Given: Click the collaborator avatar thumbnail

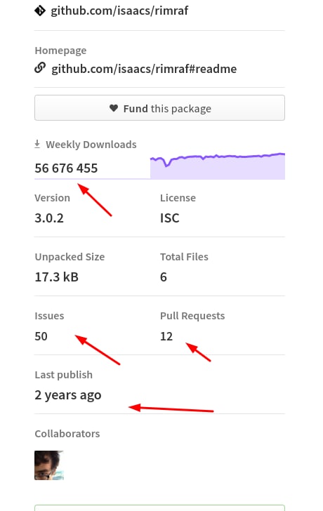Looking at the screenshot, I should pyautogui.click(x=49, y=465).
